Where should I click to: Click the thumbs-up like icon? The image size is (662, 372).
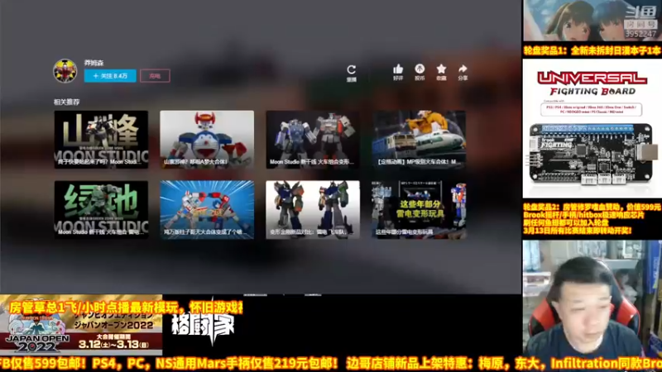click(x=398, y=69)
